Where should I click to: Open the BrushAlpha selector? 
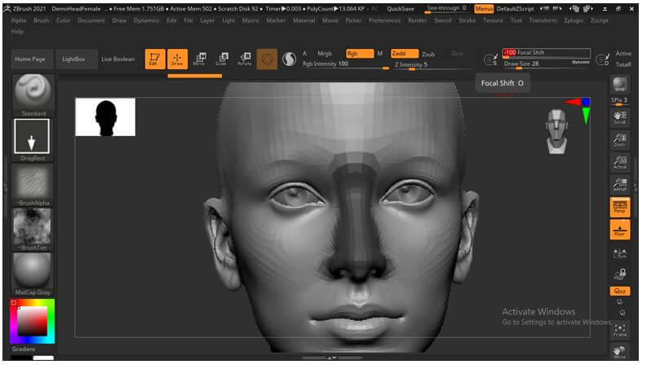tap(33, 182)
